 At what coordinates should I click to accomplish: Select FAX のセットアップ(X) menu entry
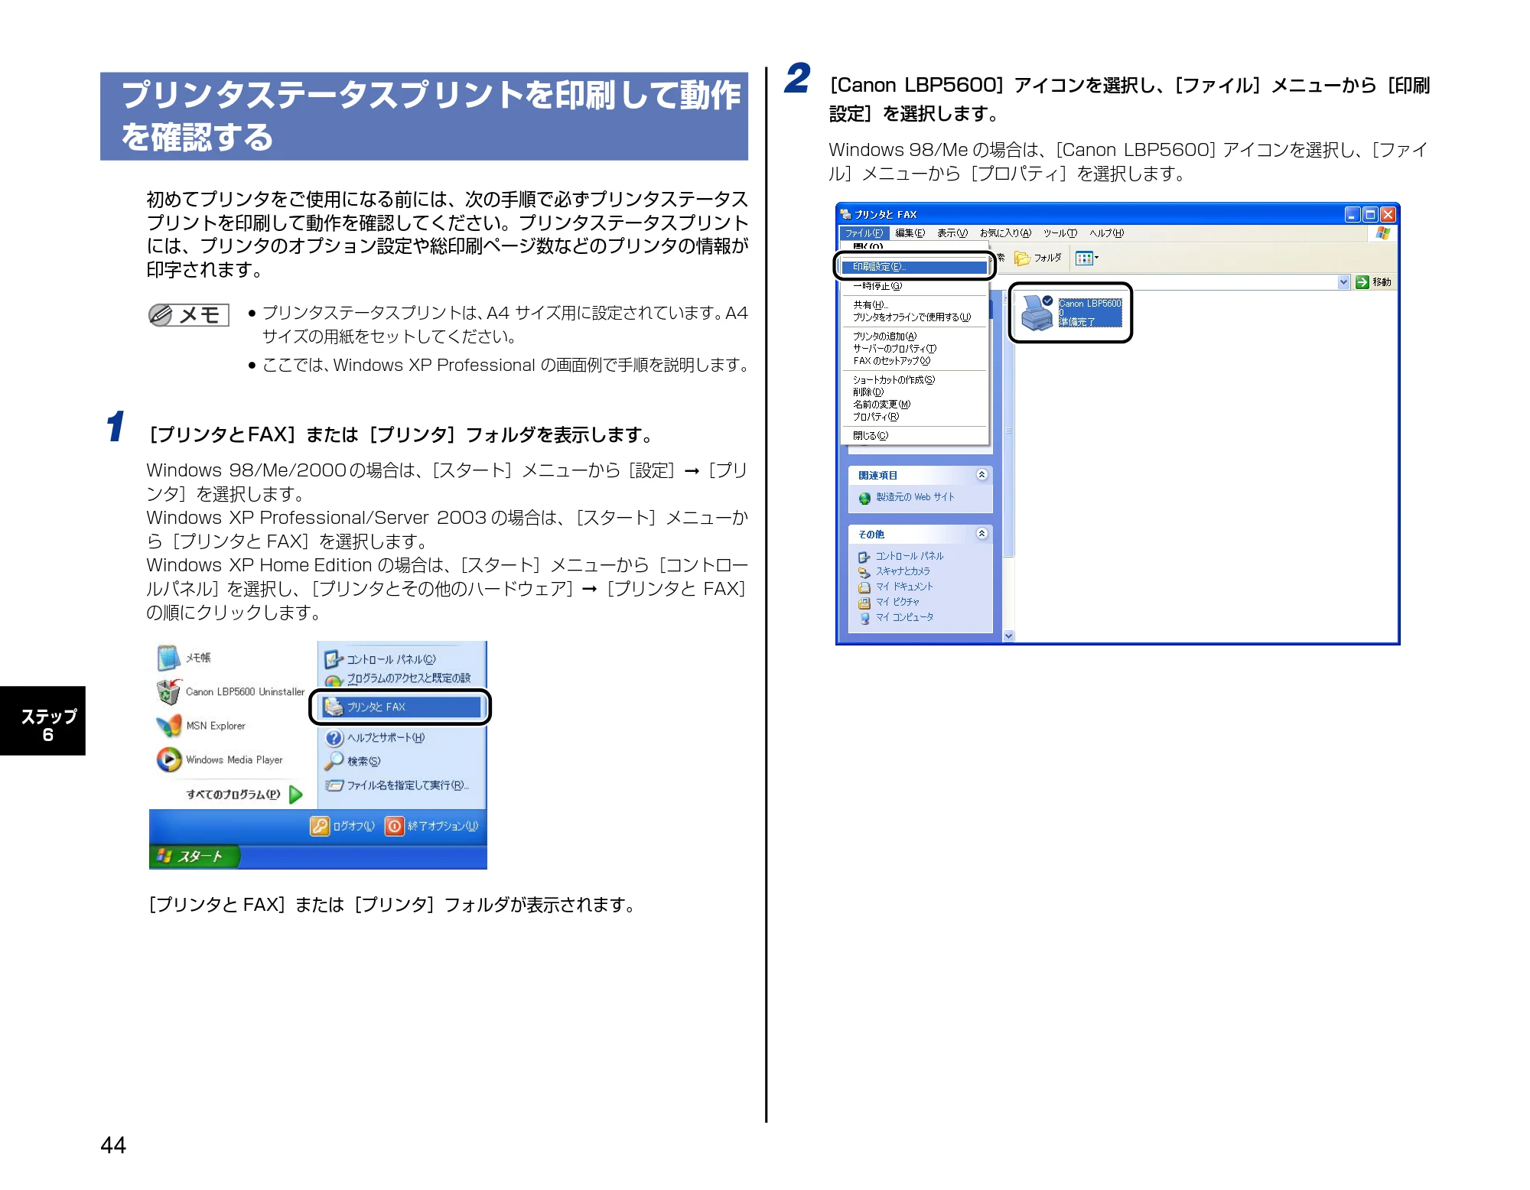coord(914,361)
